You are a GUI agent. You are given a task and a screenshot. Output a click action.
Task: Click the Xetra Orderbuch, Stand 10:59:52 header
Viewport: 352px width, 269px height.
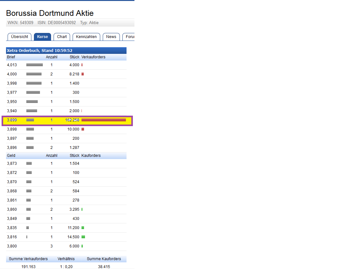pos(66,50)
